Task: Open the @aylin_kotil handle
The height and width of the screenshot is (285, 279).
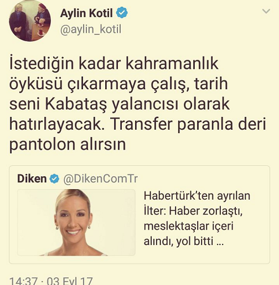Action: click(x=91, y=30)
